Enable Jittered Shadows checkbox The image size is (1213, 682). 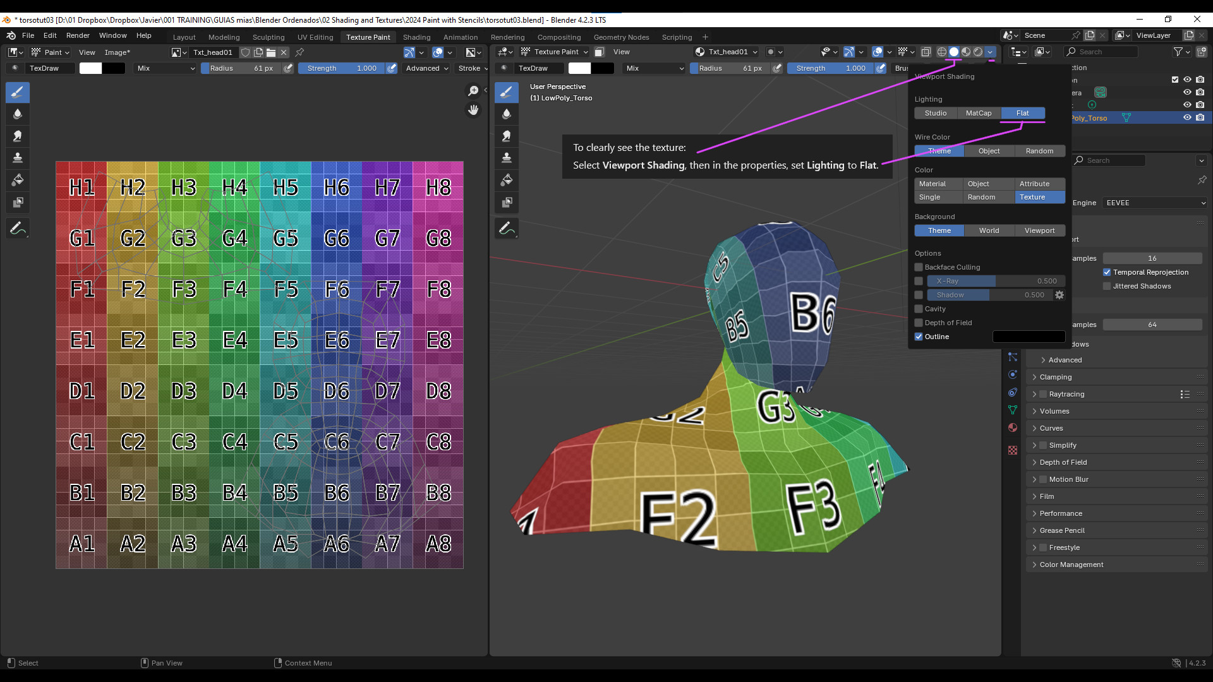tap(1107, 286)
